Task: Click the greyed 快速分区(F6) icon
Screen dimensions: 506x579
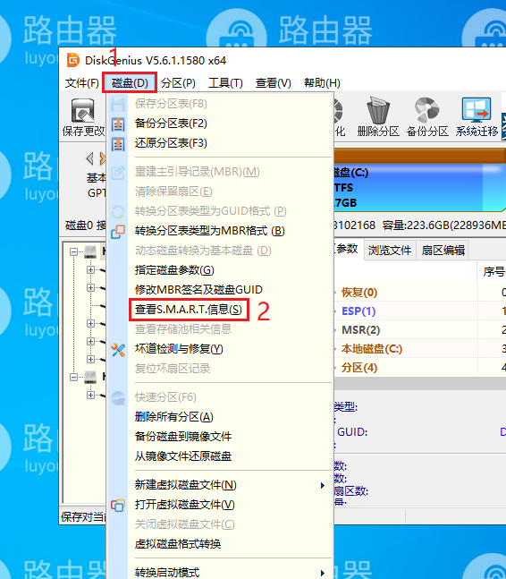Action: pyautogui.click(x=118, y=397)
